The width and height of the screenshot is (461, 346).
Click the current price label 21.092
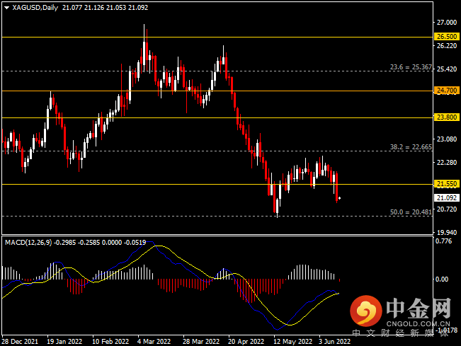click(x=447, y=198)
